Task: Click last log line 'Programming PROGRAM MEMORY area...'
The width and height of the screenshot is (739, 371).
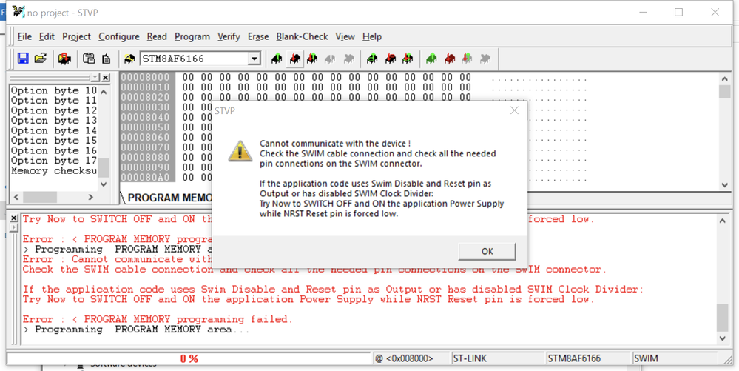Action: coord(135,330)
